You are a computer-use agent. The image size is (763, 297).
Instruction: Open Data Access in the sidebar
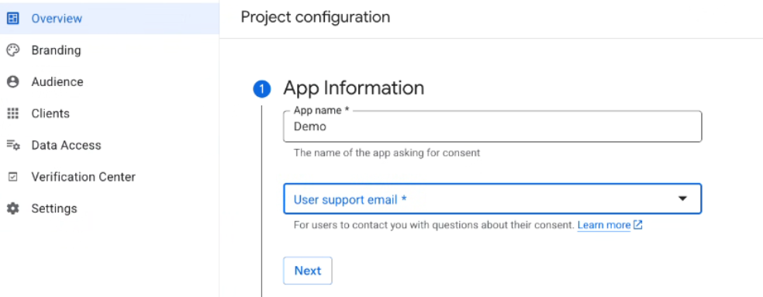point(109,145)
